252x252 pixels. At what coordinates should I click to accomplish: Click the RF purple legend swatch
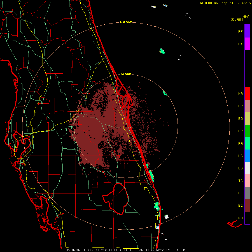[247, 31]
